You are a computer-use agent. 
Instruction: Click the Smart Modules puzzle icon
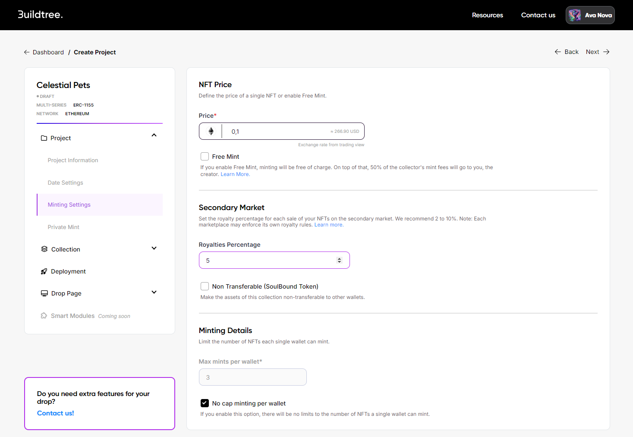44,316
